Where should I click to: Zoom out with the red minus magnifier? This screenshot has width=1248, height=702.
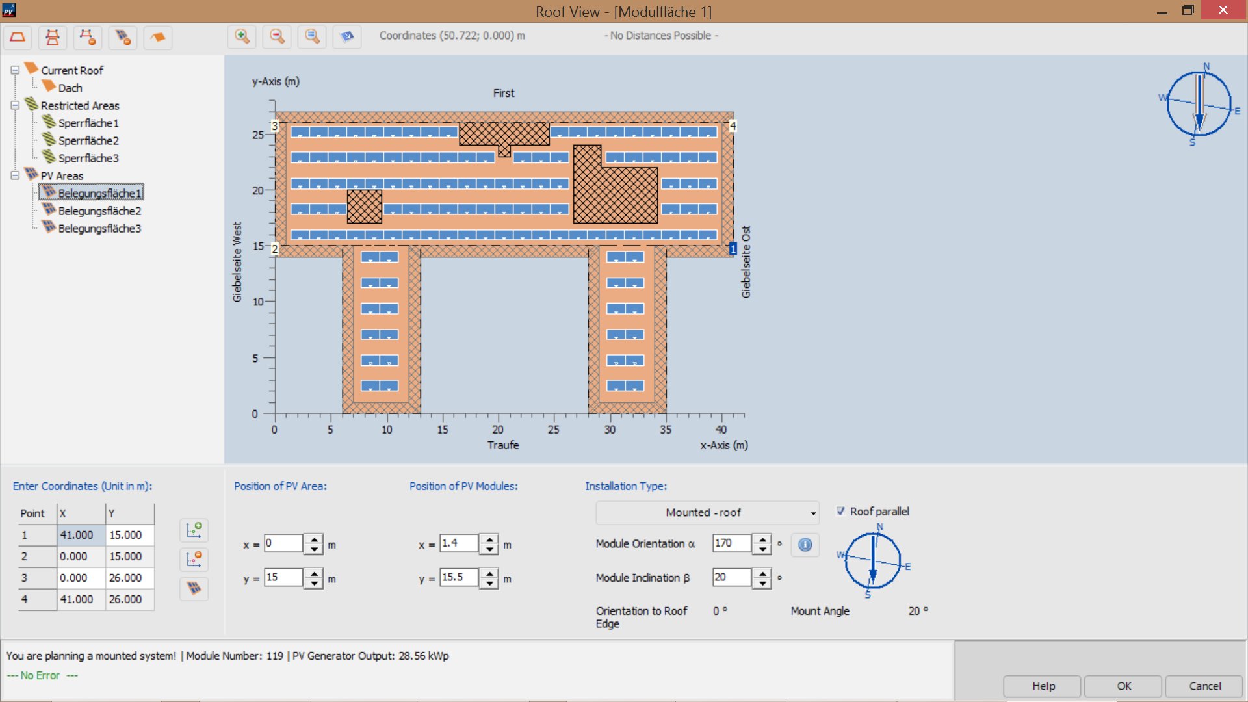(277, 36)
